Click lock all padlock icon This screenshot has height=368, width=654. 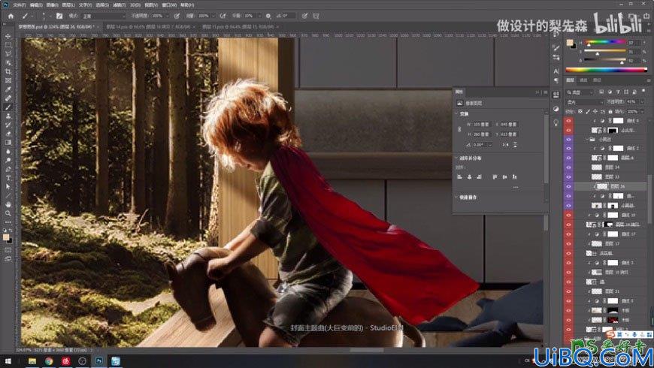pos(610,111)
